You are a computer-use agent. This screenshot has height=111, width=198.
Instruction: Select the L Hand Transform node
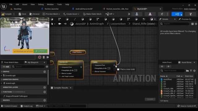78,52
